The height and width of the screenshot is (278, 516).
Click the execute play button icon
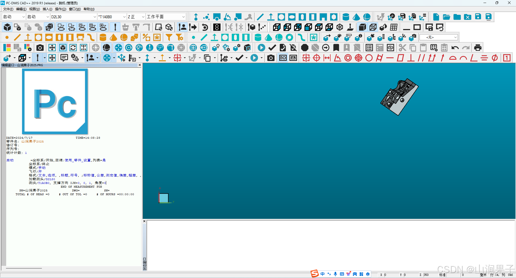[261, 48]
